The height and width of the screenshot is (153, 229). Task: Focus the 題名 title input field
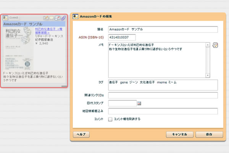point(163,29)
